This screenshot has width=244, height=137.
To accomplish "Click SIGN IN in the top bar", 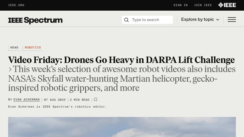I will (180, 5).
